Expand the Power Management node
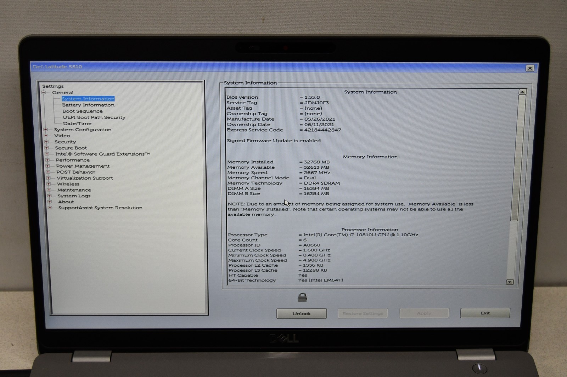The image size is (567, 377). [47, 166]
